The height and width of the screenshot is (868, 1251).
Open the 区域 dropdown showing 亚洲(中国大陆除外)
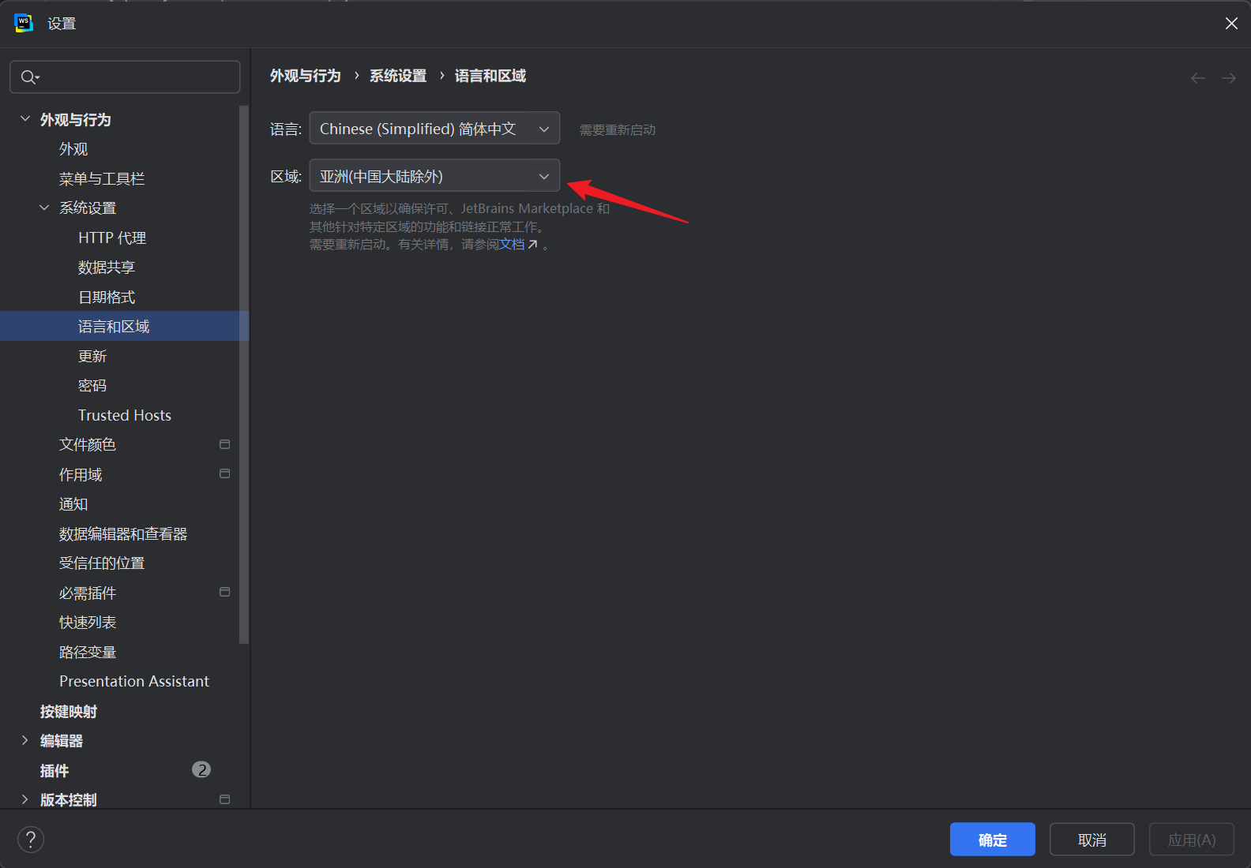(434, 175)
